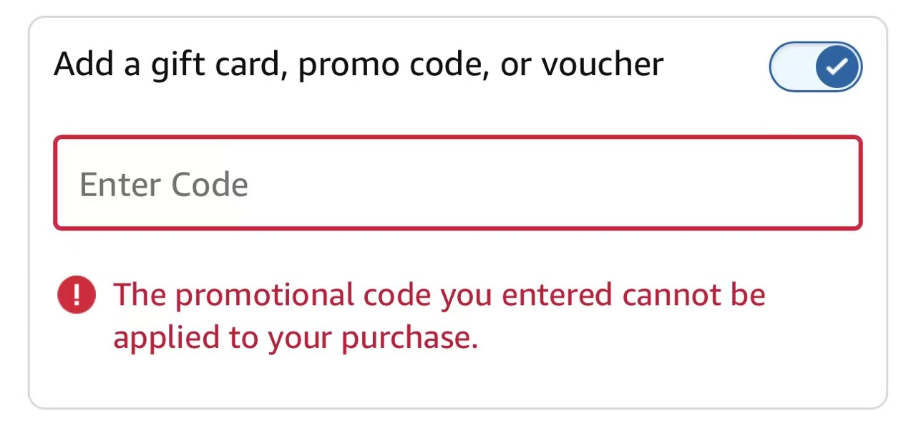Click the red error exclamation icon

(77, 295)
